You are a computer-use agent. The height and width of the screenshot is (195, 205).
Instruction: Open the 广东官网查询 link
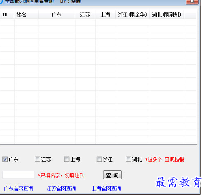[19, 189]
